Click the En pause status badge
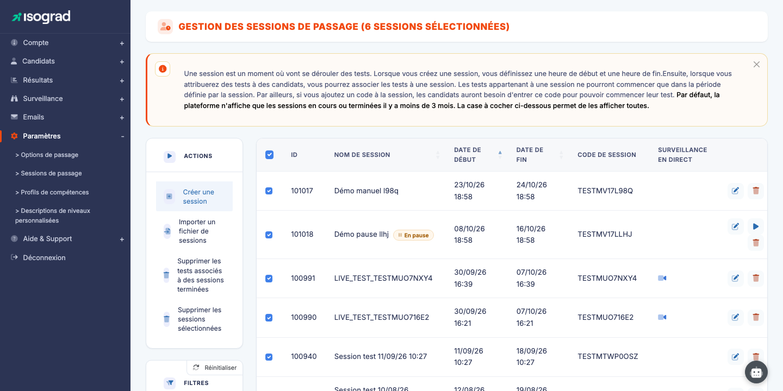This screenshot has width=783, height=391. coord(413,235)
